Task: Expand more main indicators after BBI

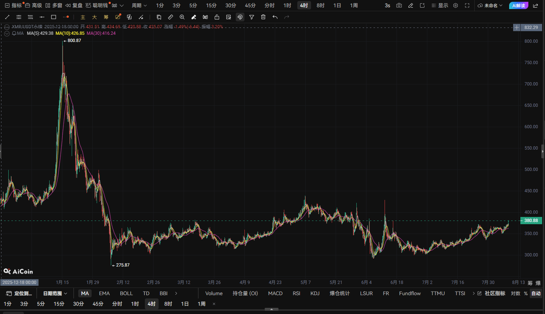Action: 176,293
